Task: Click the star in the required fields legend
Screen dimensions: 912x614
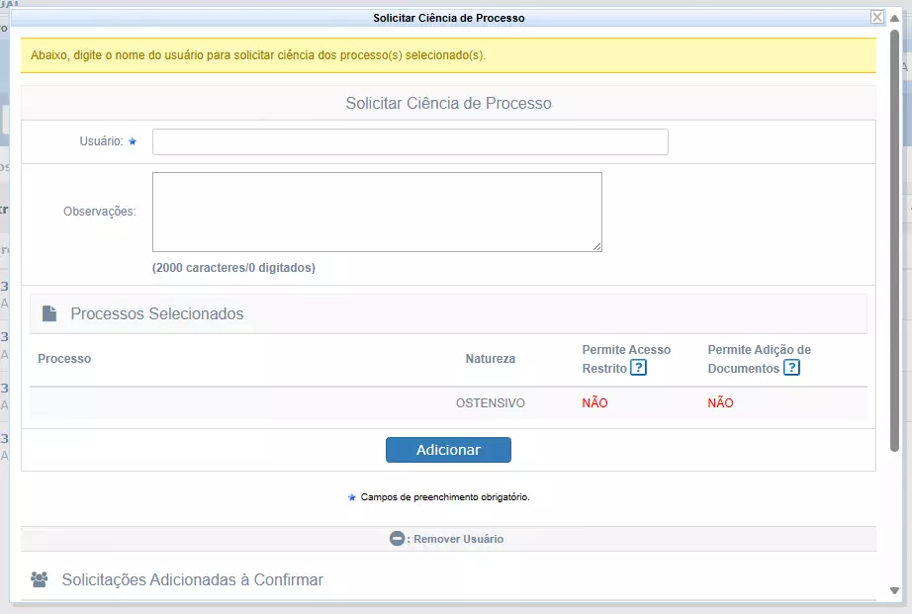Action: [x=352, y=497]
